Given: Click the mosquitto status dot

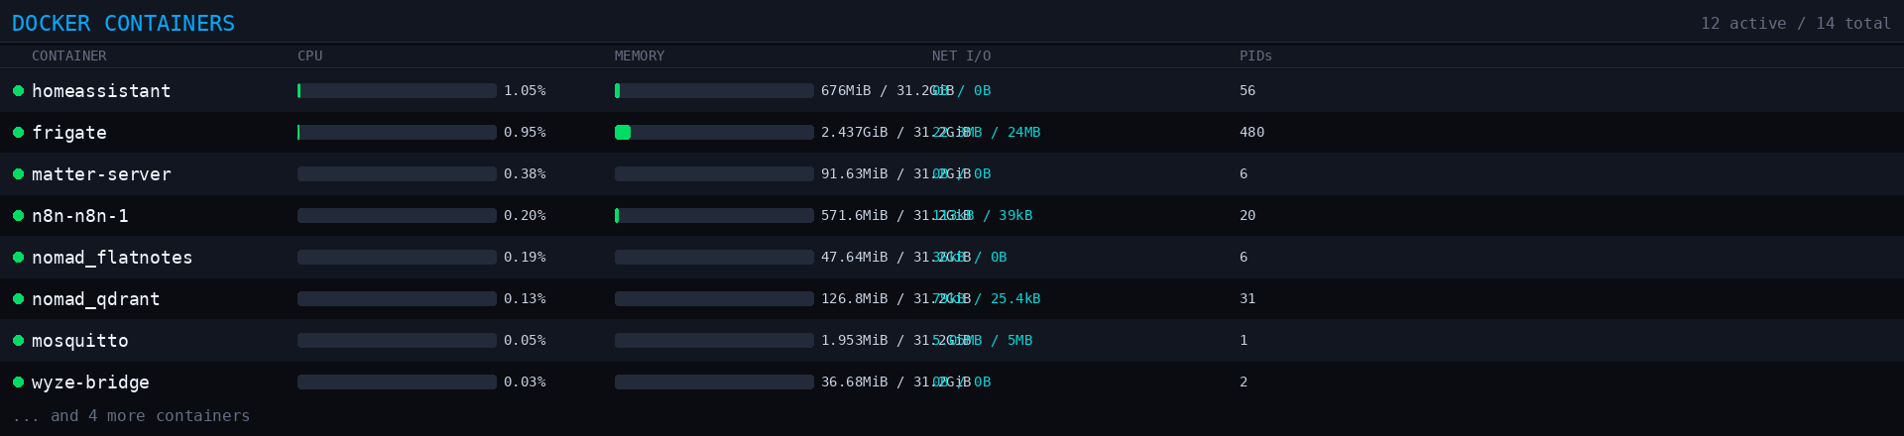Looking at the screenshot, I should pos(18,341).
